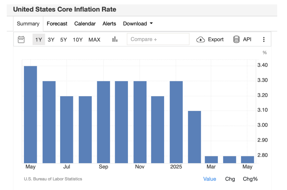Expand the Download dropdown menu

pyautogui.click(x=138, y=24)
